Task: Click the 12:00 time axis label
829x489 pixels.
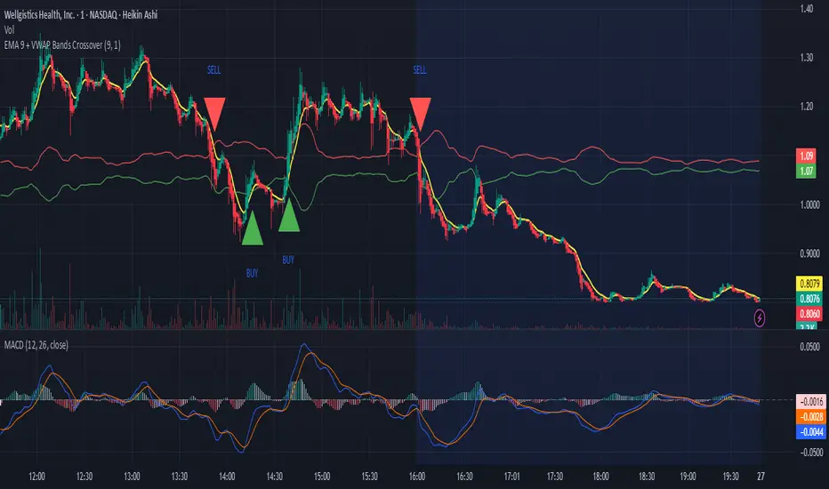Action: pos(36,477)
